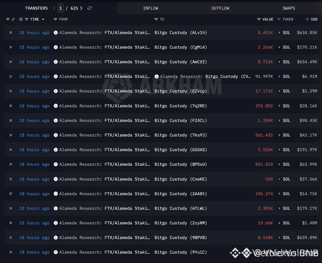The image size is (322, 263).
Task: Switch to the INFLOW tab
Action: [x=150, y=8]
